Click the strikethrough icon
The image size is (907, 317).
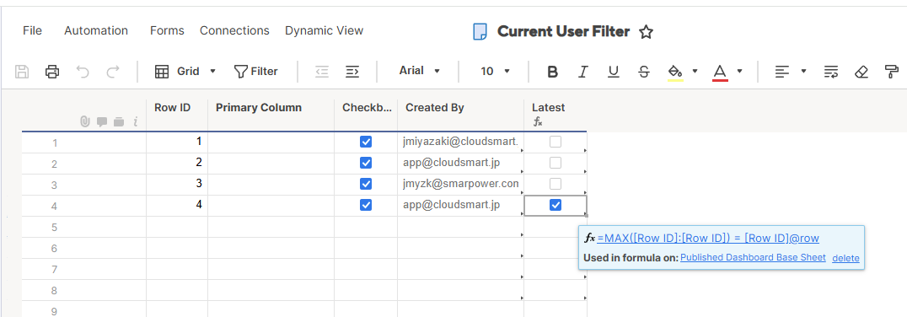pos(643,72)
